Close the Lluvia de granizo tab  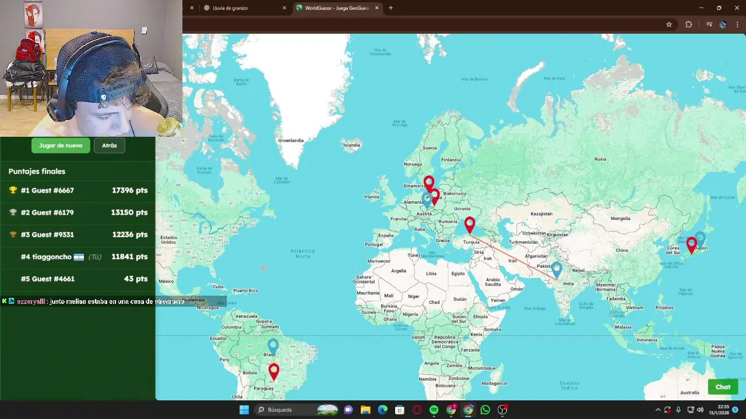284,8
